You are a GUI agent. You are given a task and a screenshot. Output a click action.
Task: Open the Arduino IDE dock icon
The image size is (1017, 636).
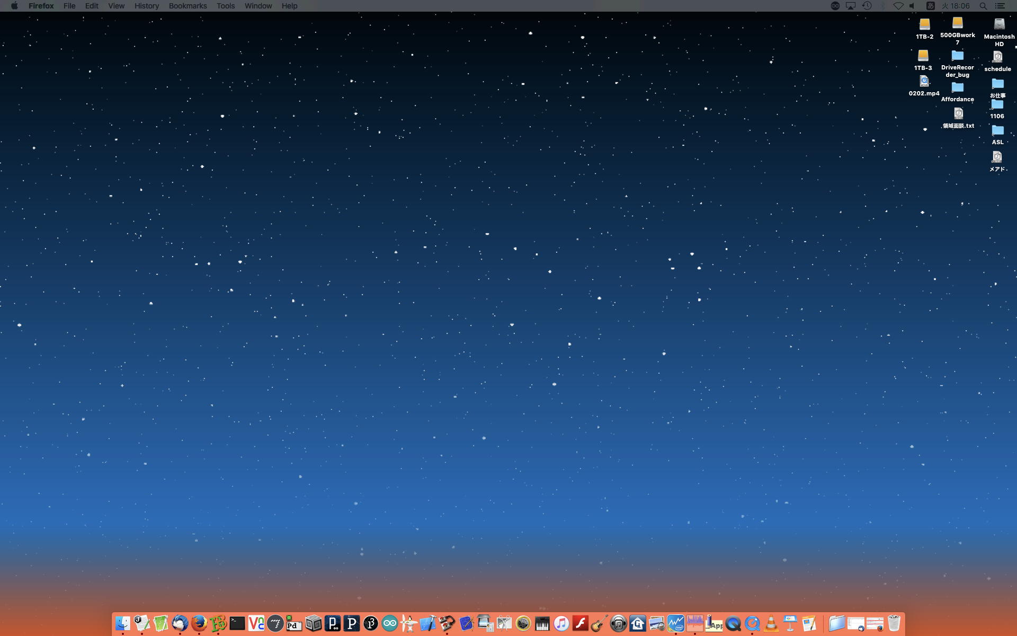(390, 623)
